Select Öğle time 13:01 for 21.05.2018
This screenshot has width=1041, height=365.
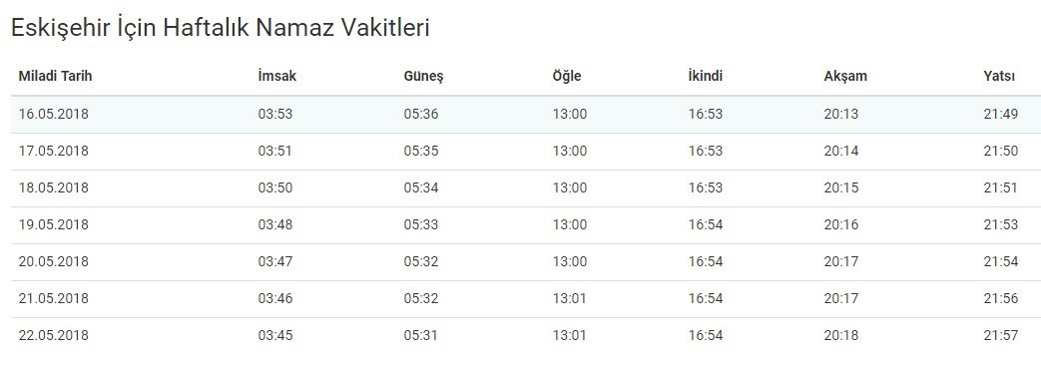coord(570,298)
